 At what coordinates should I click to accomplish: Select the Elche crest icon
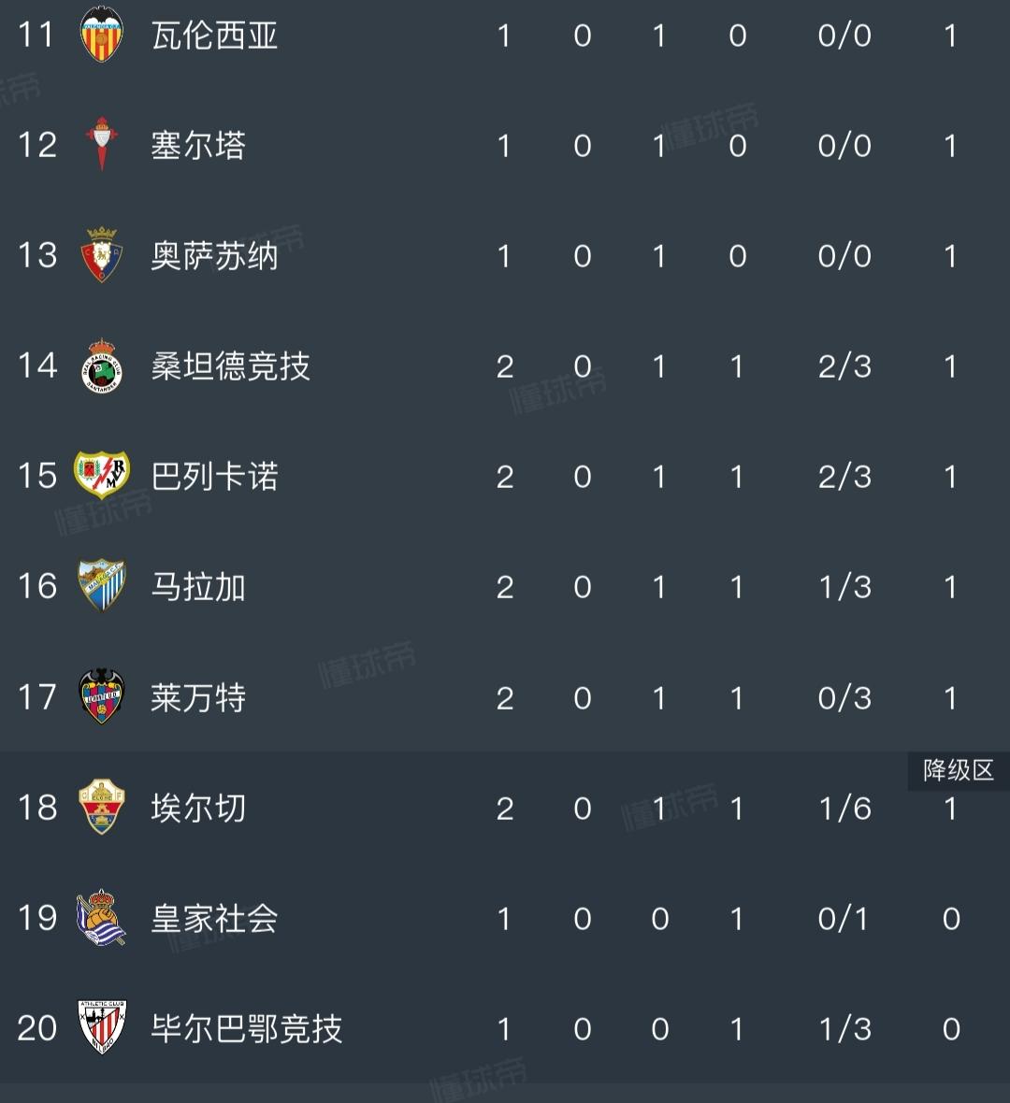point(101,807)
